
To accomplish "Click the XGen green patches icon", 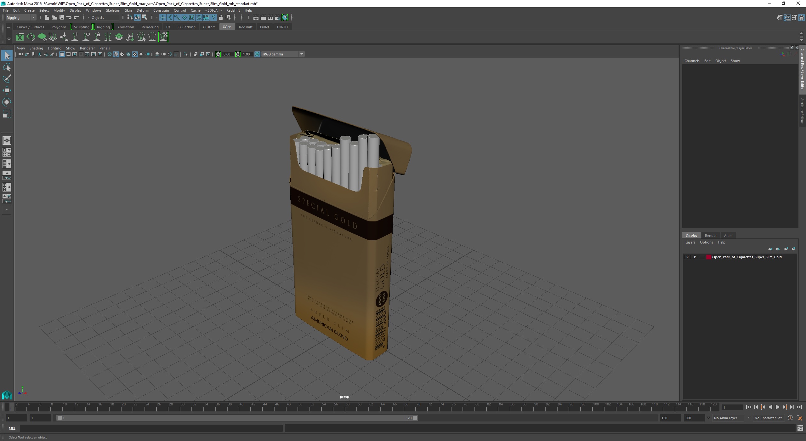I will (x=119, y=37).
